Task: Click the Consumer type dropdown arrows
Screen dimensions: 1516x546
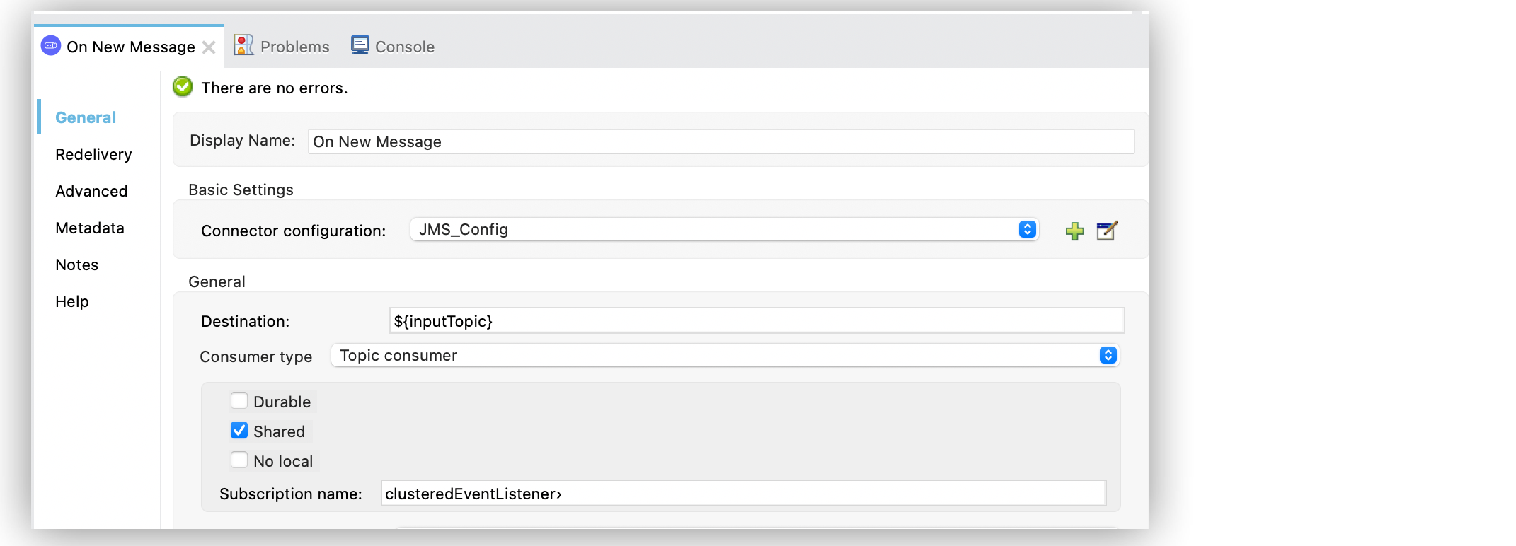Action: tap(1108, 356)
